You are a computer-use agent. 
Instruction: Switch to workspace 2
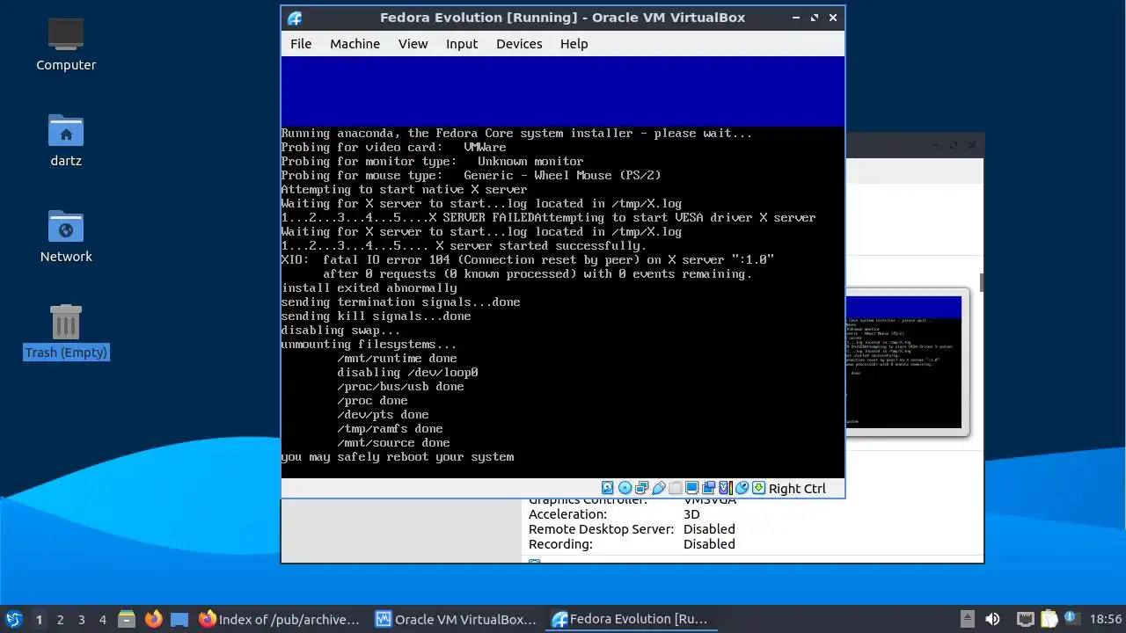click(x=60, y=619)
